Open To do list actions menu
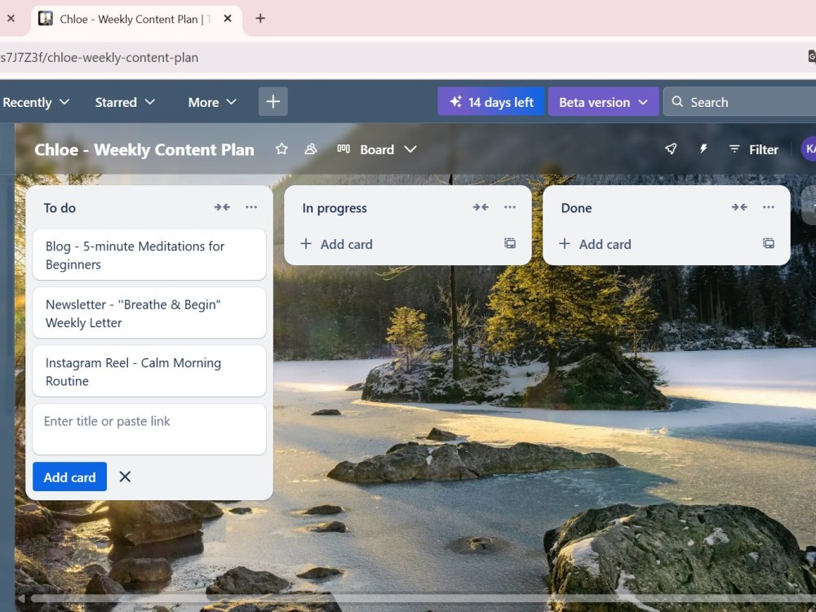 point(251,207)
